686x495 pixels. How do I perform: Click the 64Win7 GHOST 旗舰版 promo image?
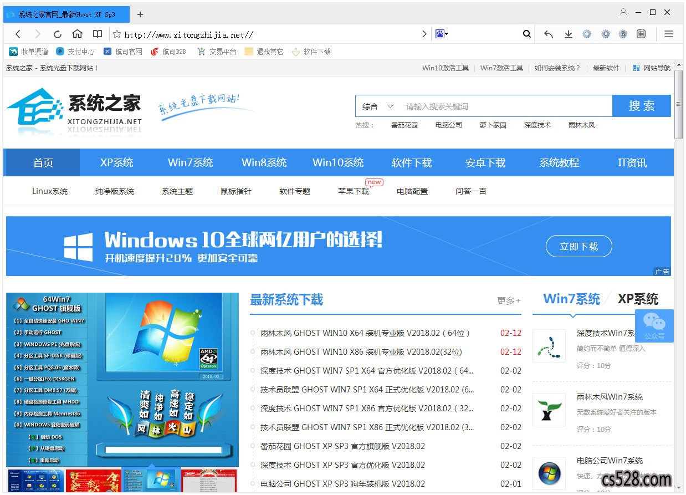point(122,380)
